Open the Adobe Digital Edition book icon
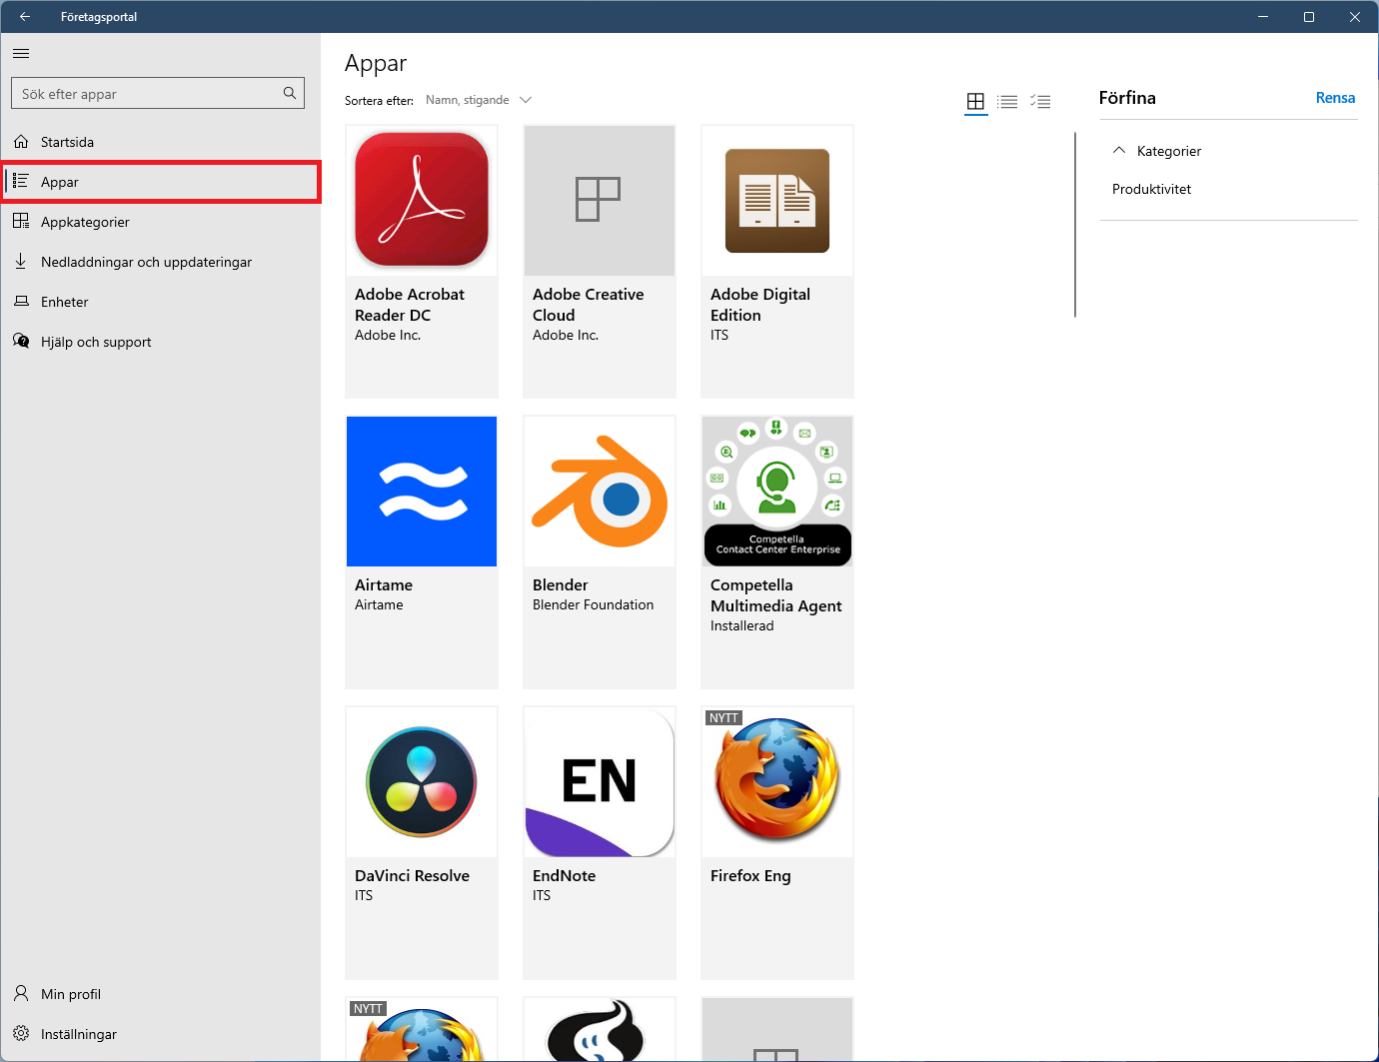The height and width of the screenshot is (1062, 1379). tap(777, 200)
